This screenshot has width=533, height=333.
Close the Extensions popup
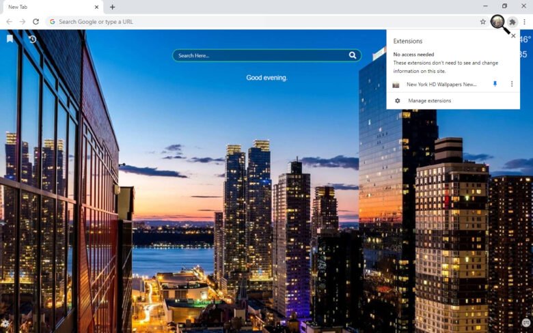[513, 35]
